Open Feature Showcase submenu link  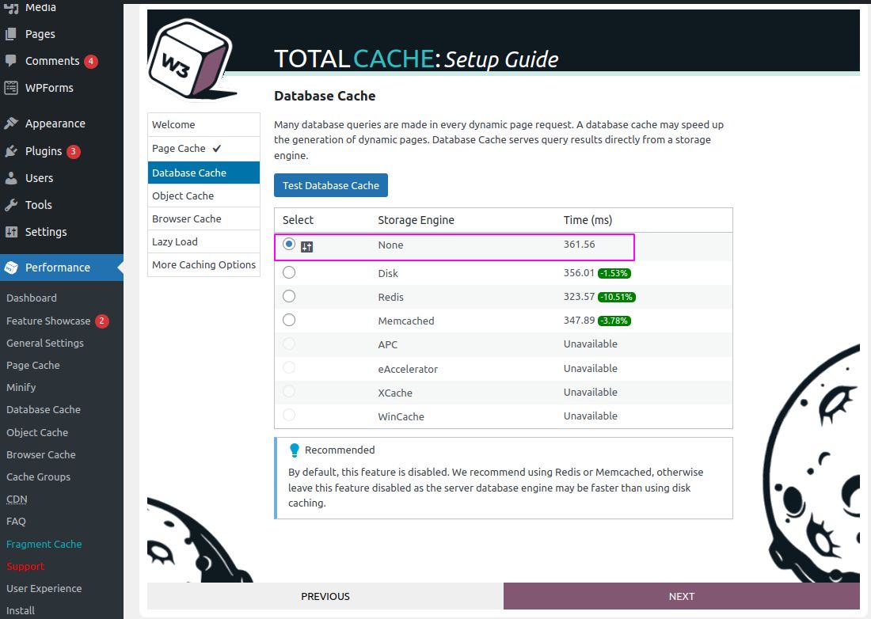click(48, 321)
